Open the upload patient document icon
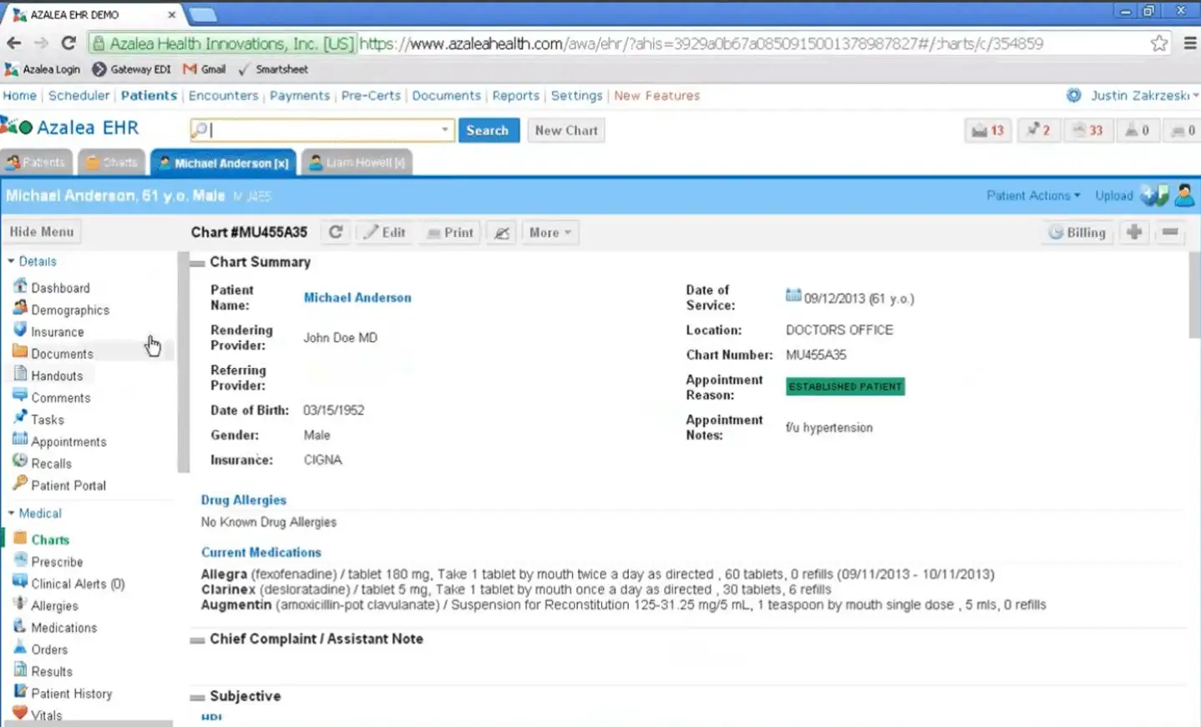This screenshot has height=727, width=1201. pos(1154,194)
